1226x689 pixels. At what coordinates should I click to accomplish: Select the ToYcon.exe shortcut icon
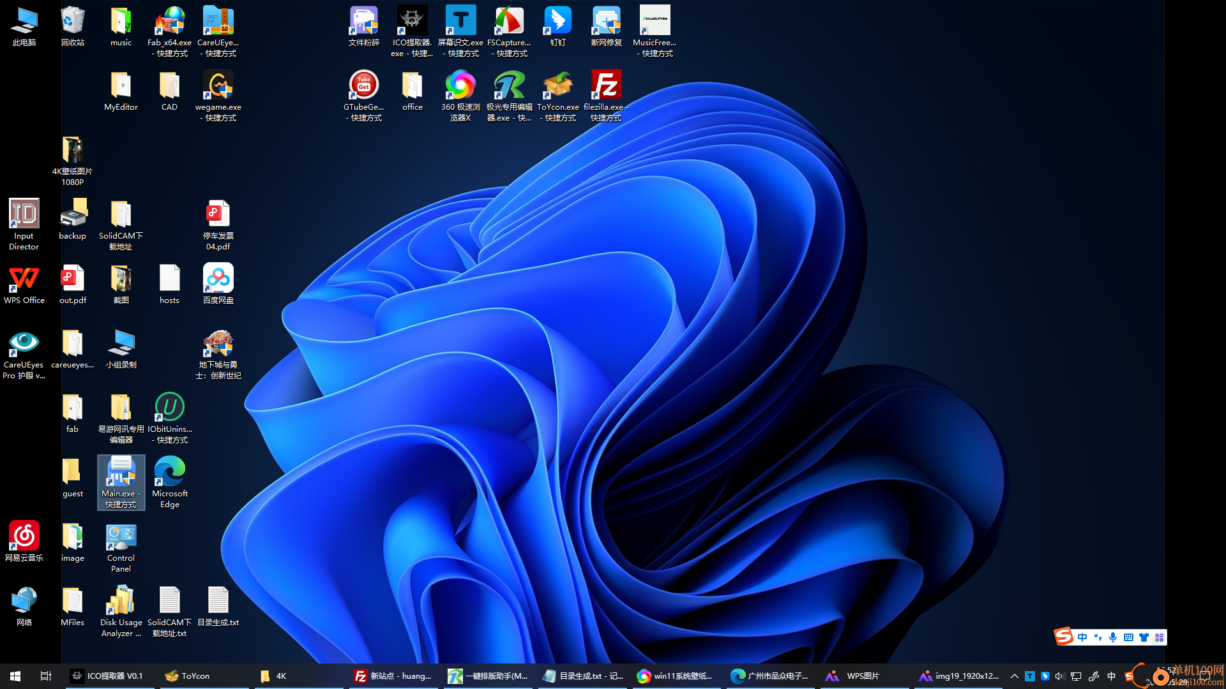pos(557,96)
